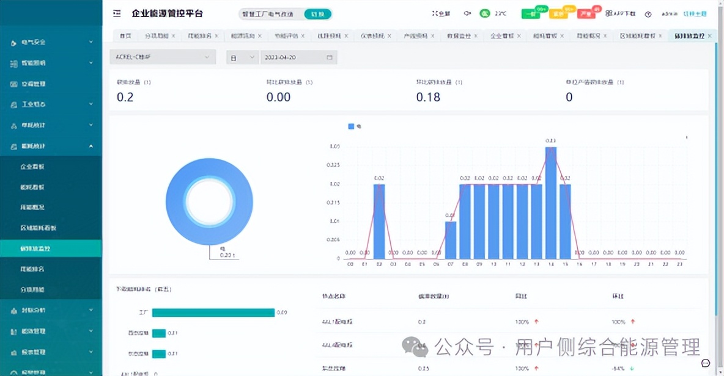Image resolution: width=724 pixels, height=376 pixels.
Task: Open the 日 time granularity dropdown
Action: click(242, 56)
